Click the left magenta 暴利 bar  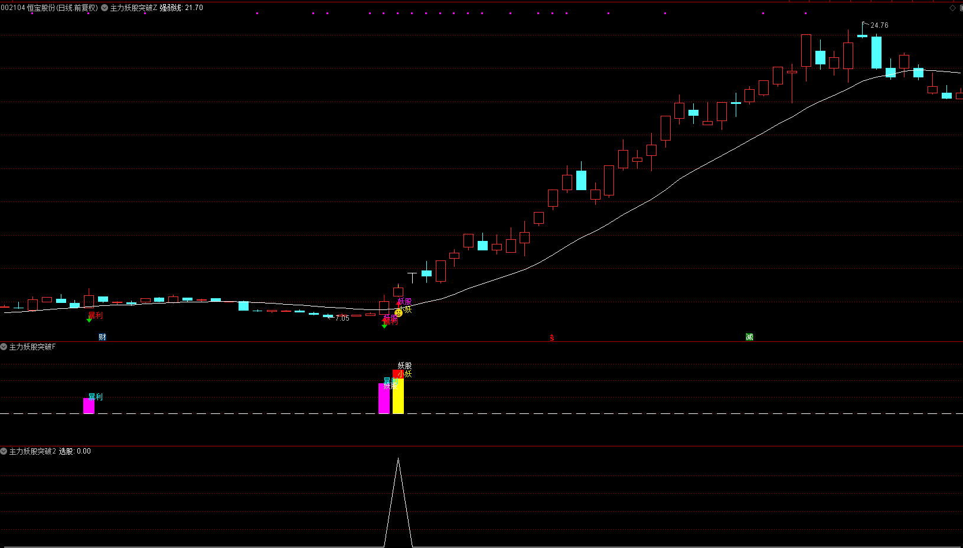[89, 406]
